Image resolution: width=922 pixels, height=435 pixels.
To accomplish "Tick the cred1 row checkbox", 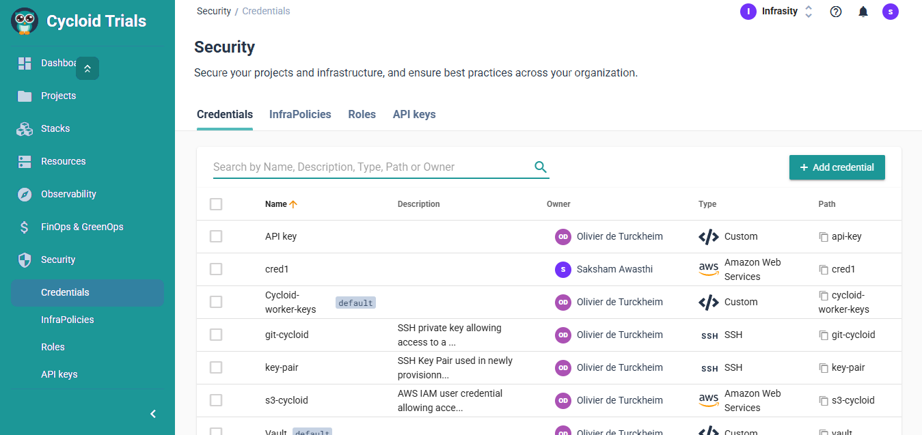I will pos(216,269).
